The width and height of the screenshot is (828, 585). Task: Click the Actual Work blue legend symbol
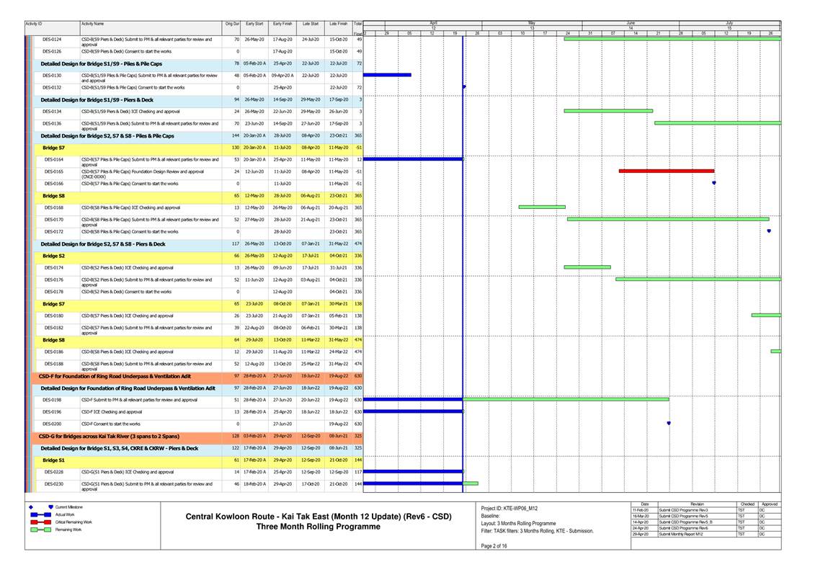40,514
